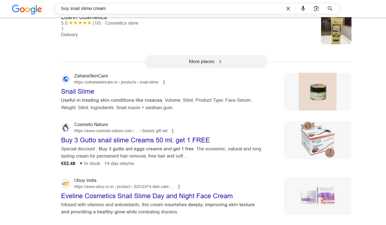View the Snail Slime jar thumbnail
Viewport: 386px width, 225px height.
[x=317, y=92]
